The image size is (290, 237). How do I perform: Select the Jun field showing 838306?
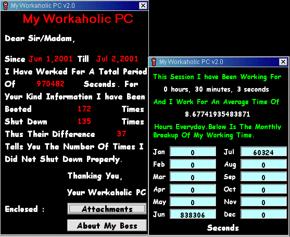click(193, 214)
